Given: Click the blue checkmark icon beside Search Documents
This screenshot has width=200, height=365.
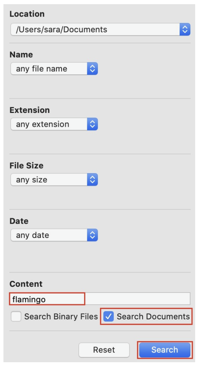Looking at the screenshot, I should (108, 317).
